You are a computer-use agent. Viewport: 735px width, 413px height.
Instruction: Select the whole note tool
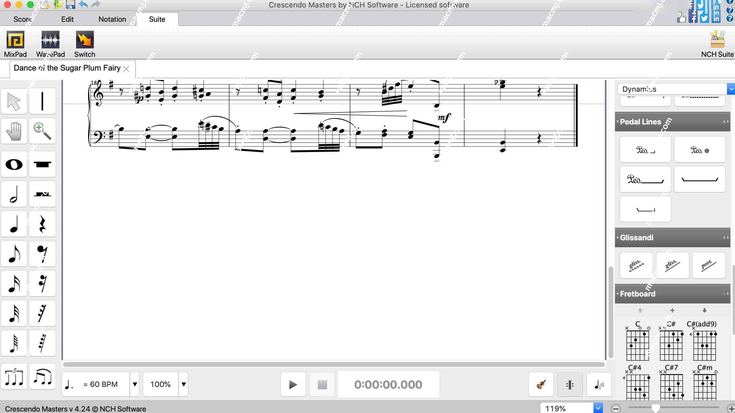13,164
